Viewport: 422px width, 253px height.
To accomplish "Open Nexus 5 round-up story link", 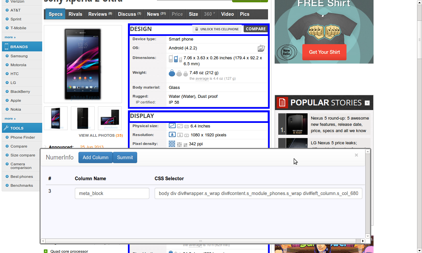I will (x=340, y=125).
